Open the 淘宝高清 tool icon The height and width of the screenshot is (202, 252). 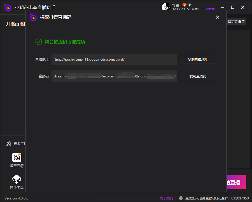click(17, 157)
